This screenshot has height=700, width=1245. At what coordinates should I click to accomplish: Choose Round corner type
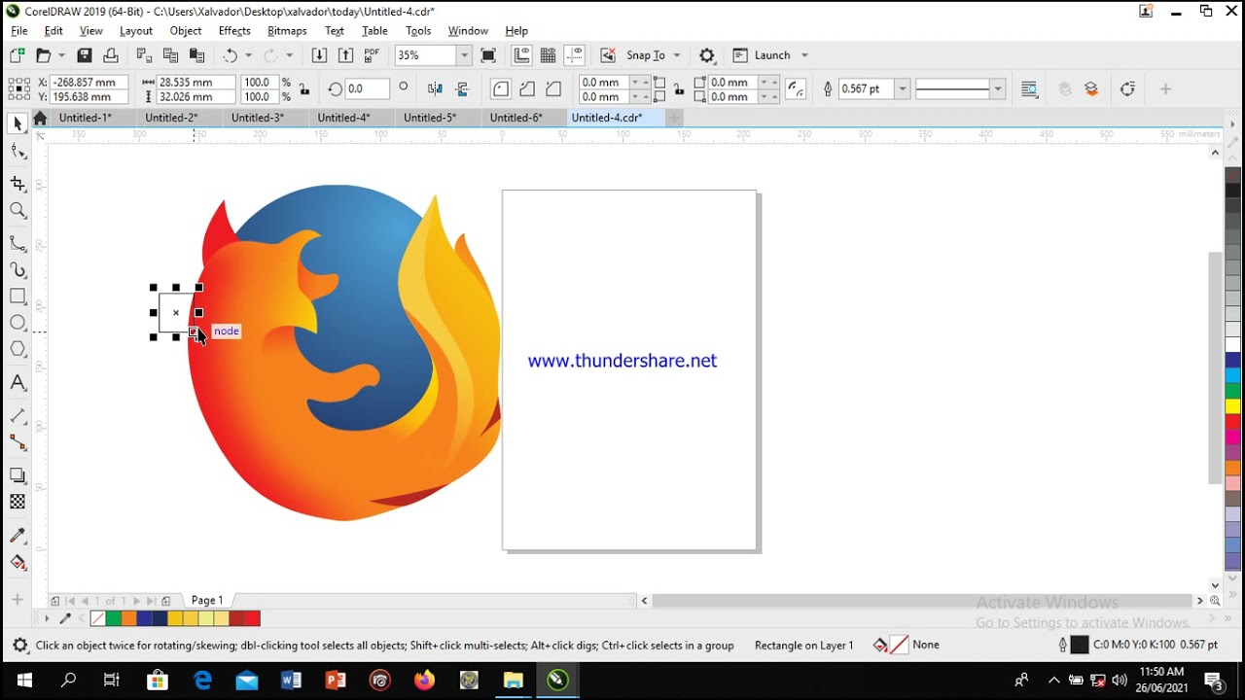501,89
